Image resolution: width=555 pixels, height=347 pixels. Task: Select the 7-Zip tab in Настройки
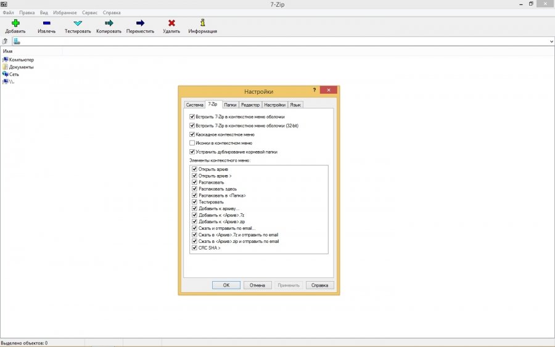coord(213,104)
